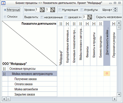This screenshot has width=123, height=103.
Task: Click horizontal scrollbar left arrow
Action: [4, 99]
